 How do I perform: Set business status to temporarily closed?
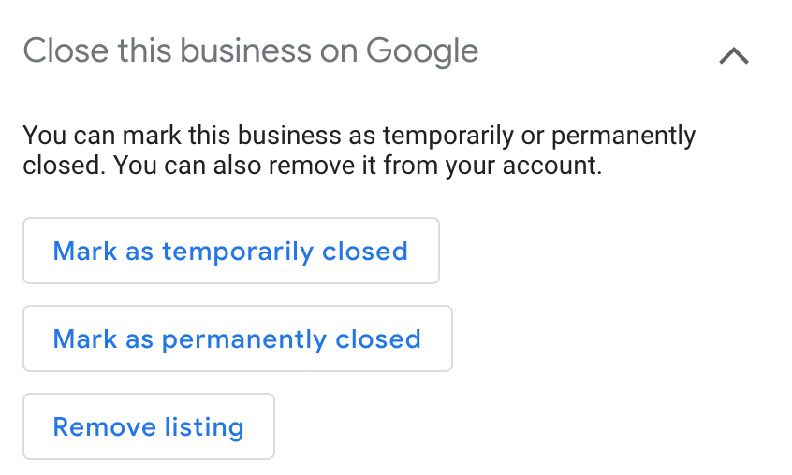coord(230,252)
